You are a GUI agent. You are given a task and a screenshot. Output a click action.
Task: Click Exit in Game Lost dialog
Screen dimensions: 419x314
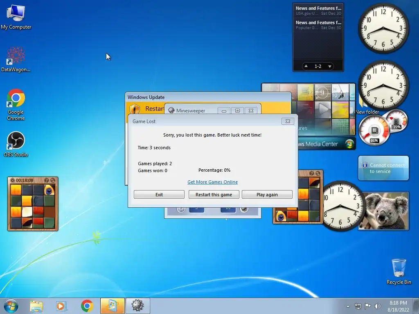pyautogui.click(x=159, y=194)
